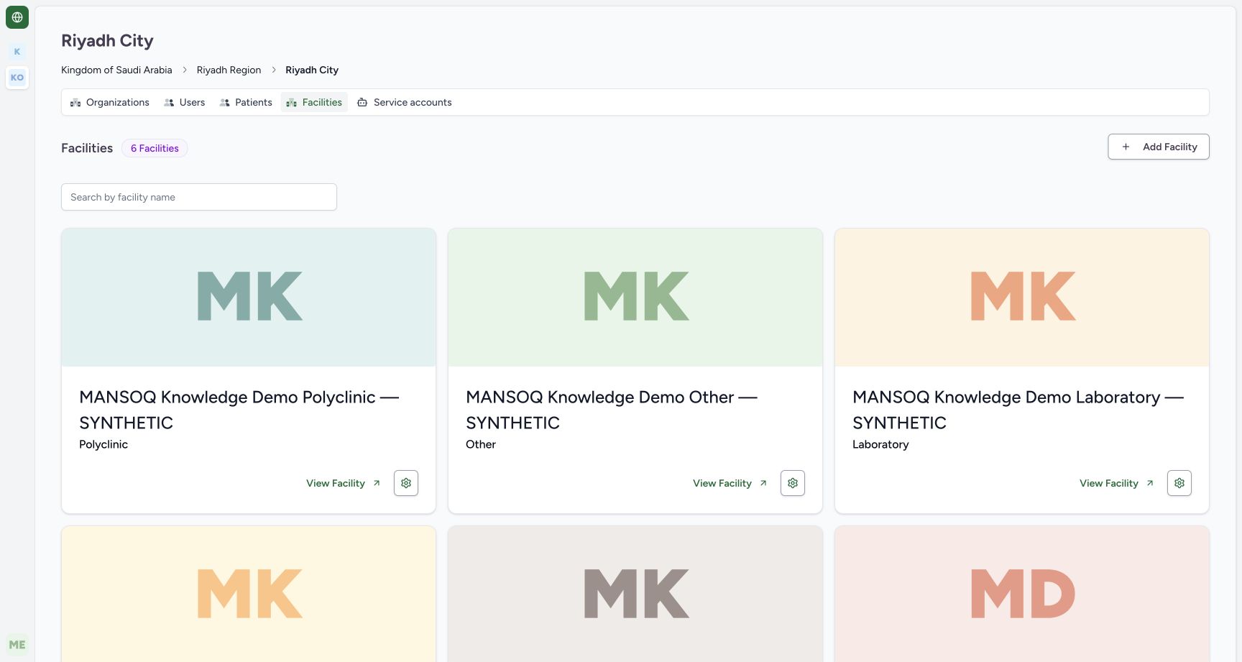This screenshot has width=1242, height=662.
Task: Go to Riyadh Region breadcrumb
Action: tap(229, 70)
